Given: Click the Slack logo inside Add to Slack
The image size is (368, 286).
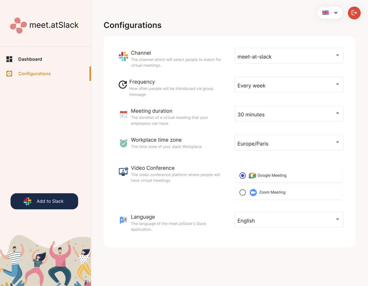Looking at the screenshot, I should pyautogui.click(x=28, y=201).
